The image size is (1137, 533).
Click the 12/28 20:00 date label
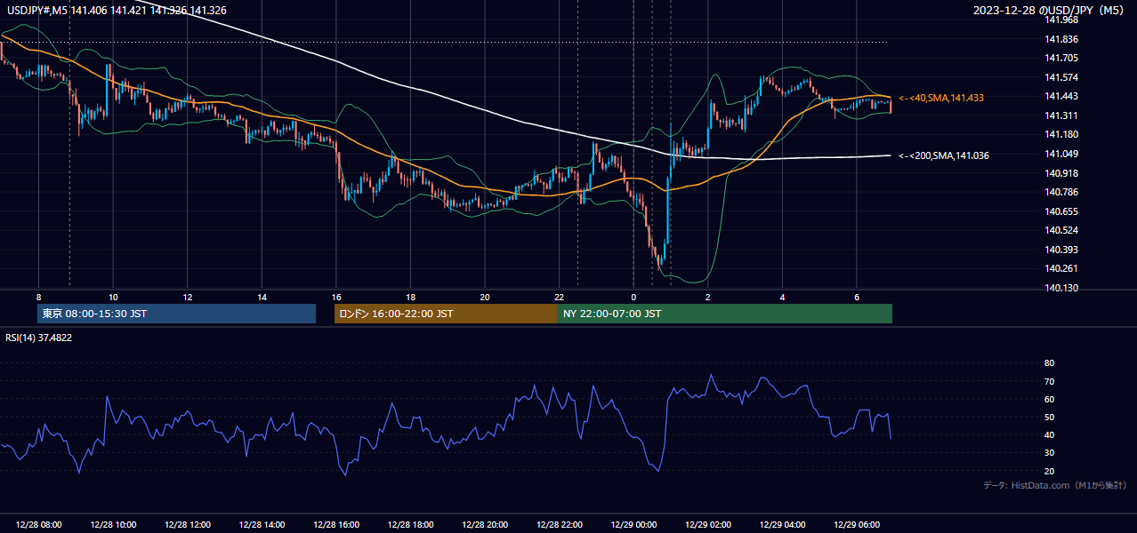[x=485, y=525]
